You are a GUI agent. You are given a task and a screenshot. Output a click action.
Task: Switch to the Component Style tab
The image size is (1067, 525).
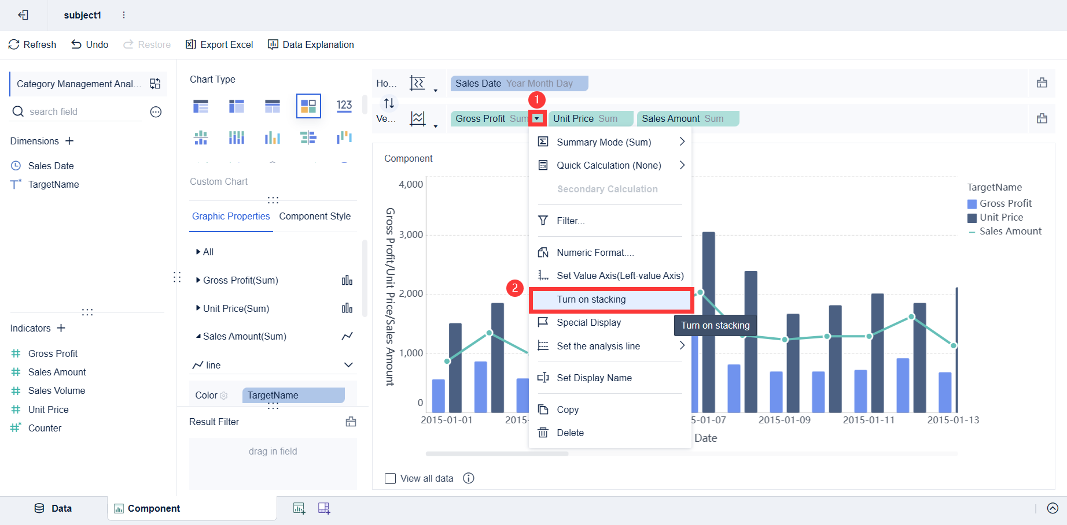pos(315,216)
